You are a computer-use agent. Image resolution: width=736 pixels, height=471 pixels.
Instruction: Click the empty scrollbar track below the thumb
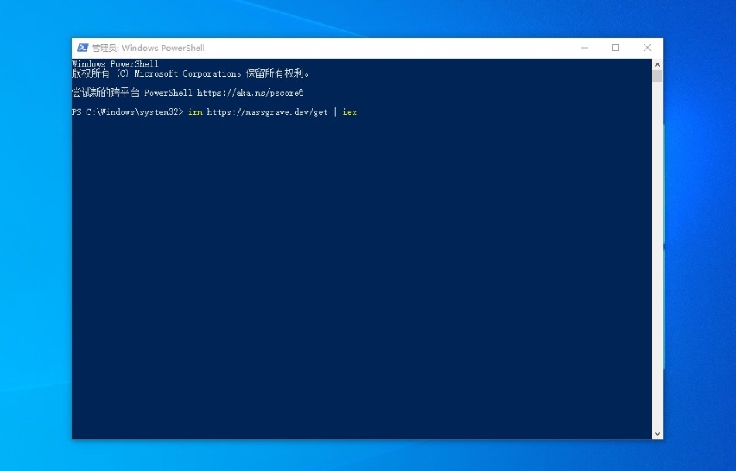(657, 255)
